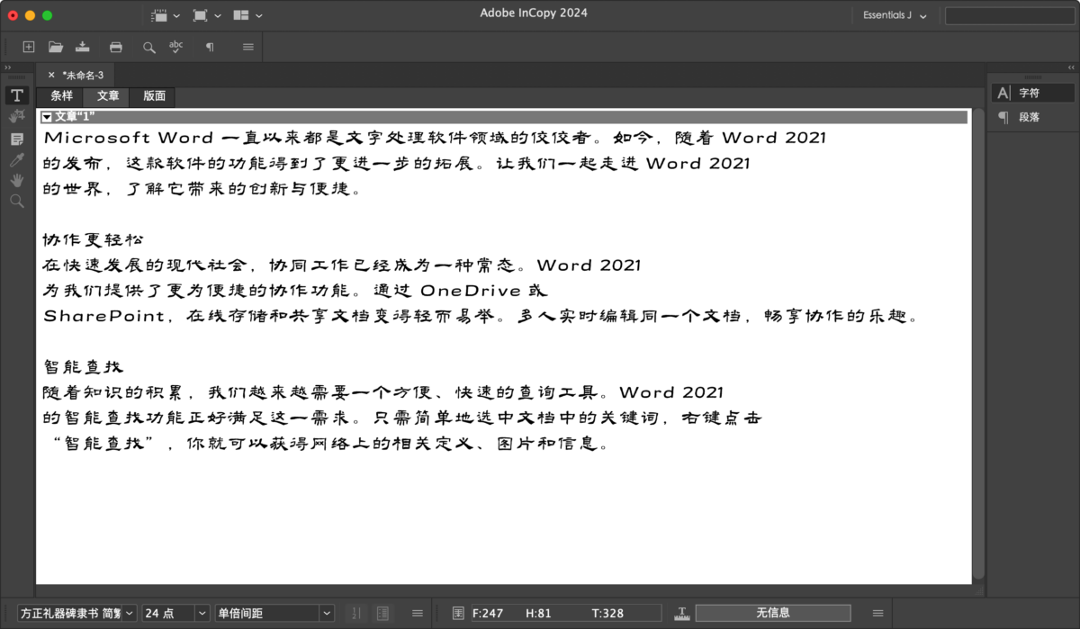Screen dimensions: 1080x629
Task: Collapse the 文章"1" story bar triangle
Action: pyautogui.click(x=47, y=117)
